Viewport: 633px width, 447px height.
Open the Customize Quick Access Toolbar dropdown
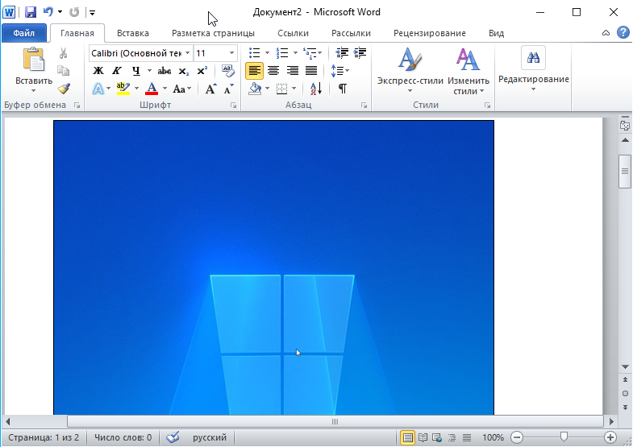(93, 13)
